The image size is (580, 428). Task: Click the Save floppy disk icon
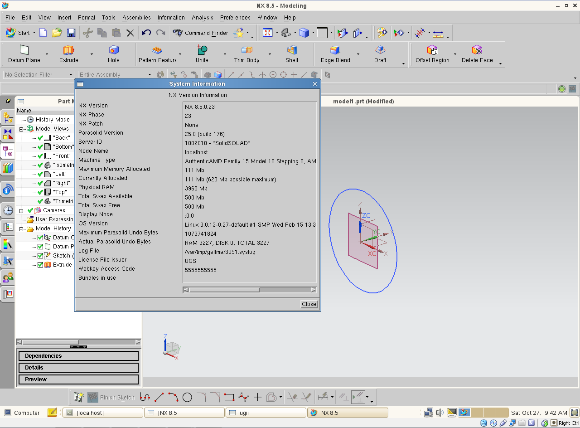[71, 33]
